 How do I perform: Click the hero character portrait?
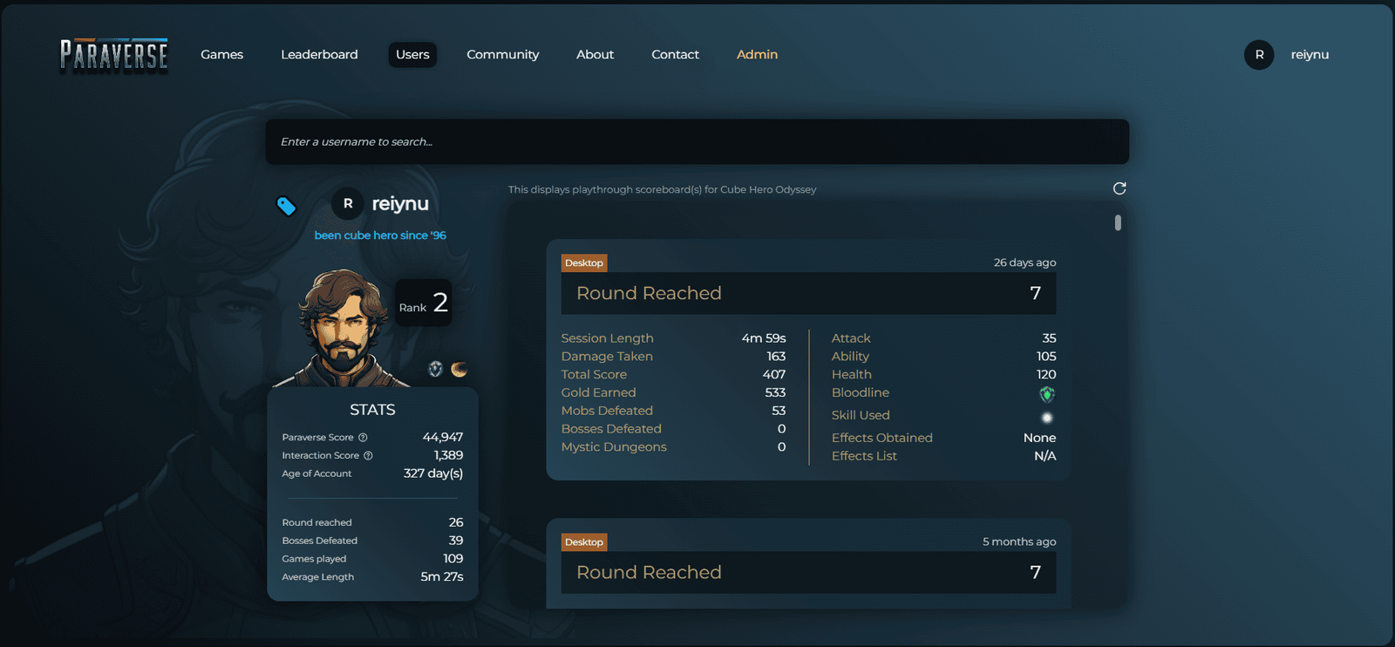344,329
